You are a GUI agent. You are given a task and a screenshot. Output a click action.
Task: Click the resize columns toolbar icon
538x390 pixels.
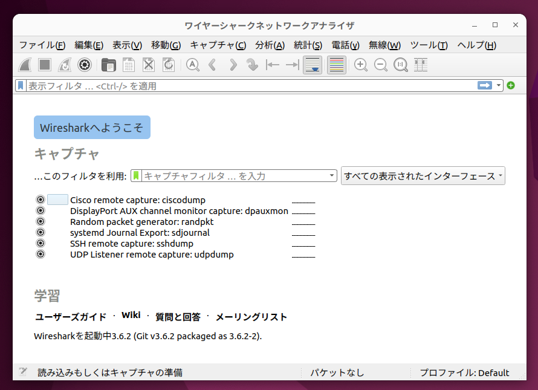(421, 65)
